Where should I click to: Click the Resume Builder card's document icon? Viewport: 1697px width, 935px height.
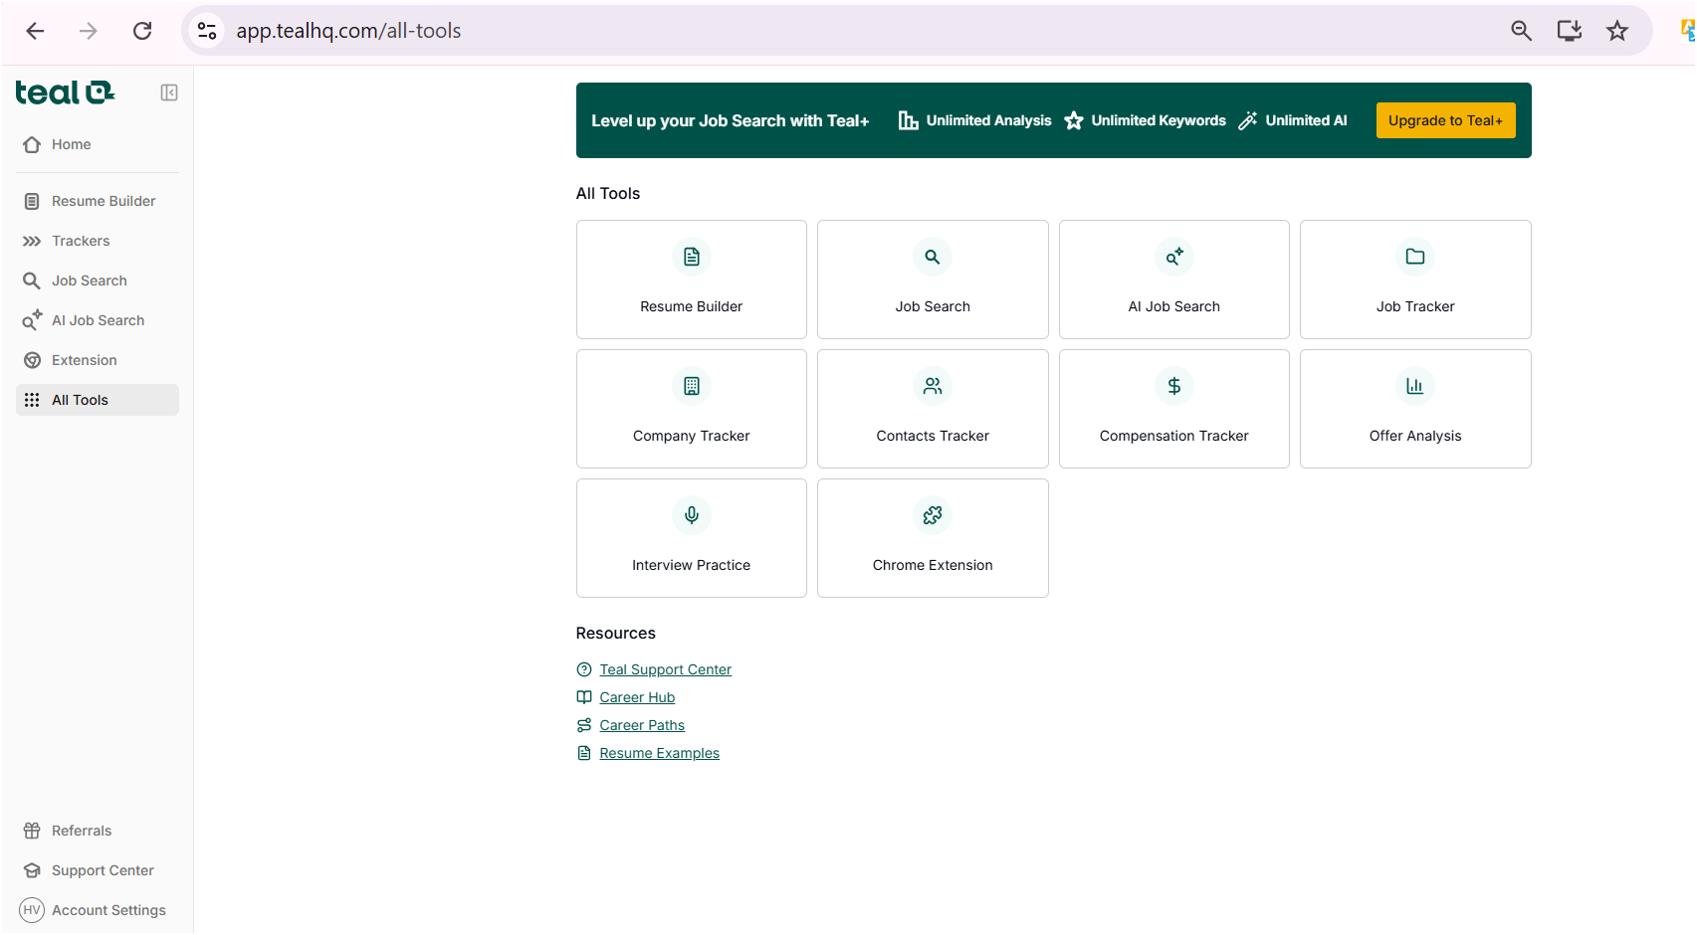692,257
